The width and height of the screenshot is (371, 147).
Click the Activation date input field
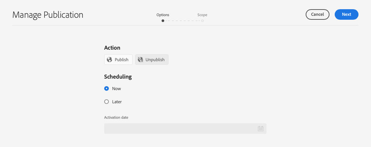[180, 129]
